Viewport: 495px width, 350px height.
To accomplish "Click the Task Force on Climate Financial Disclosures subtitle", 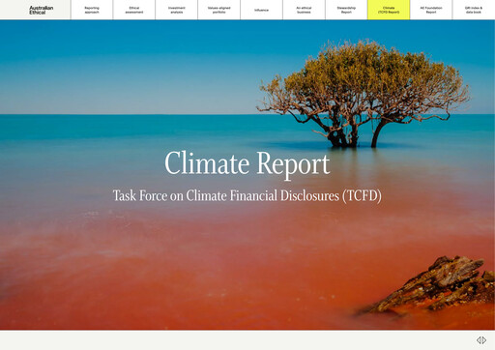I will (x=247, y=195).
